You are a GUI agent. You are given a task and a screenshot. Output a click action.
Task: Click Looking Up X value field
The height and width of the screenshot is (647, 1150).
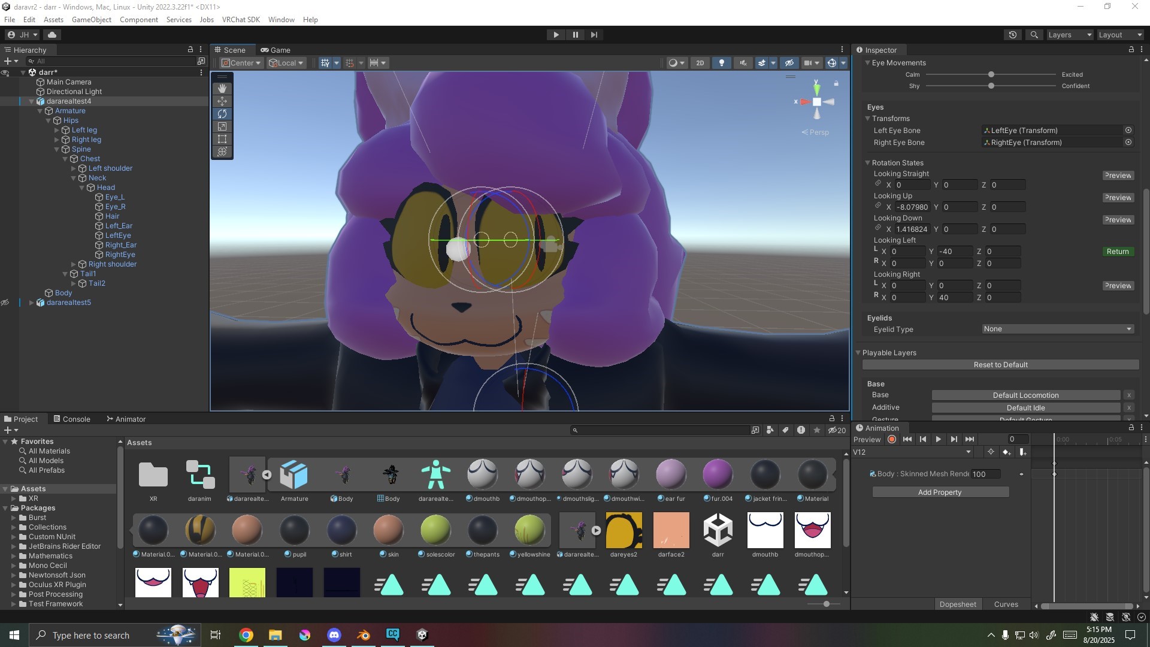pyautogui.click(x=912, y=207)
